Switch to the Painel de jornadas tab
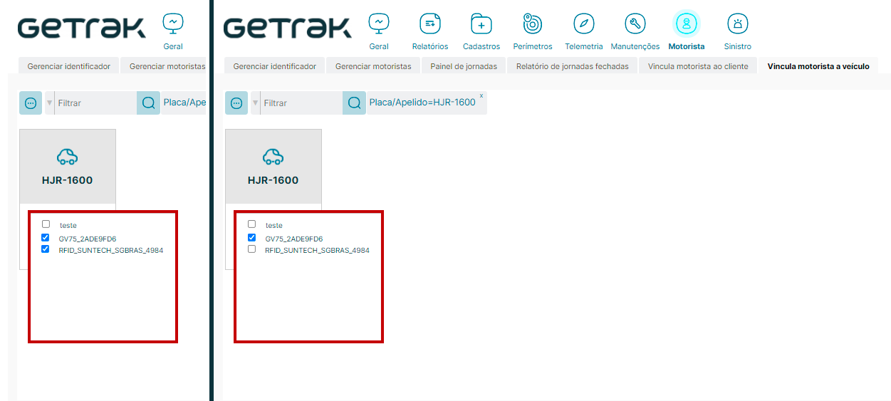Screen dimensions: 891x401 pos(464,66)
